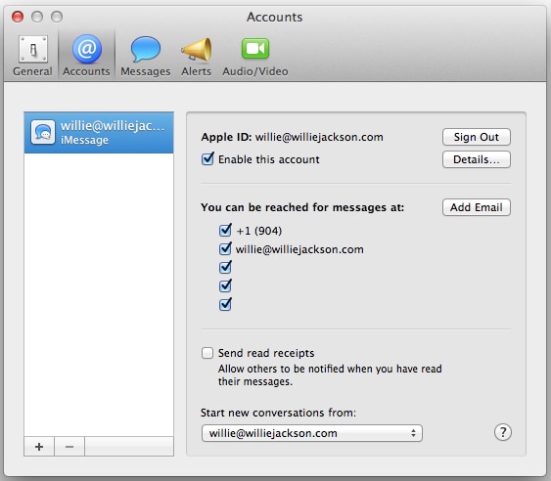The image size is (551, 481).
Task: Close the Accounts window
Action: pos(18,17)
